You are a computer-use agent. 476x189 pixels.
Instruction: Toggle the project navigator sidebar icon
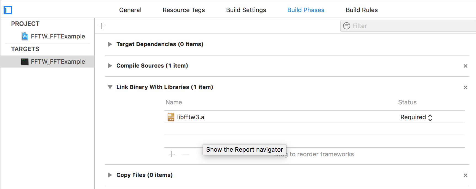[8, 10]
